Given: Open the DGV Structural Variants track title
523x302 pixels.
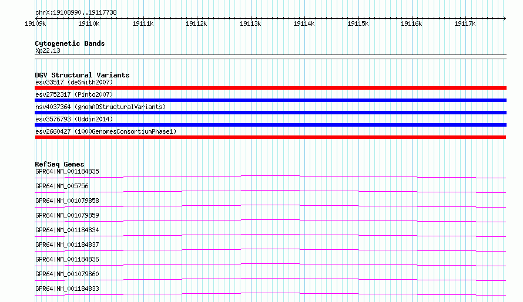Looking at the screenshot, I should [82, 75].
